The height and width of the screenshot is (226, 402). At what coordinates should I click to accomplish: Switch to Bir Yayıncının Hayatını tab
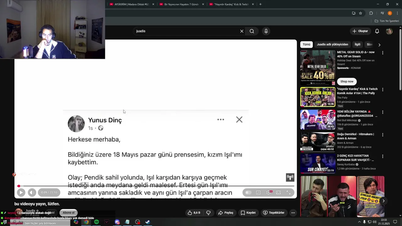click(x=181, y=4)
